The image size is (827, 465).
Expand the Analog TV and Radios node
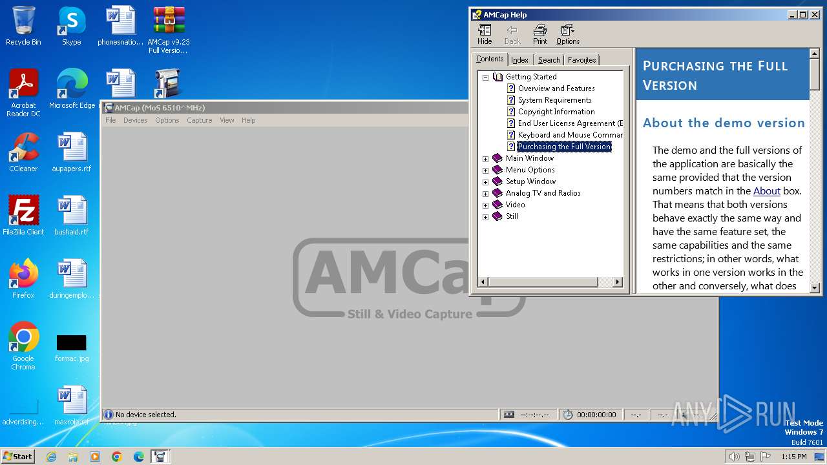485,193
